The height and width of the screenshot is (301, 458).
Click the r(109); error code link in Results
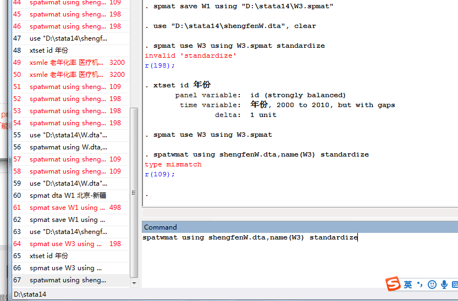(159, 174)
